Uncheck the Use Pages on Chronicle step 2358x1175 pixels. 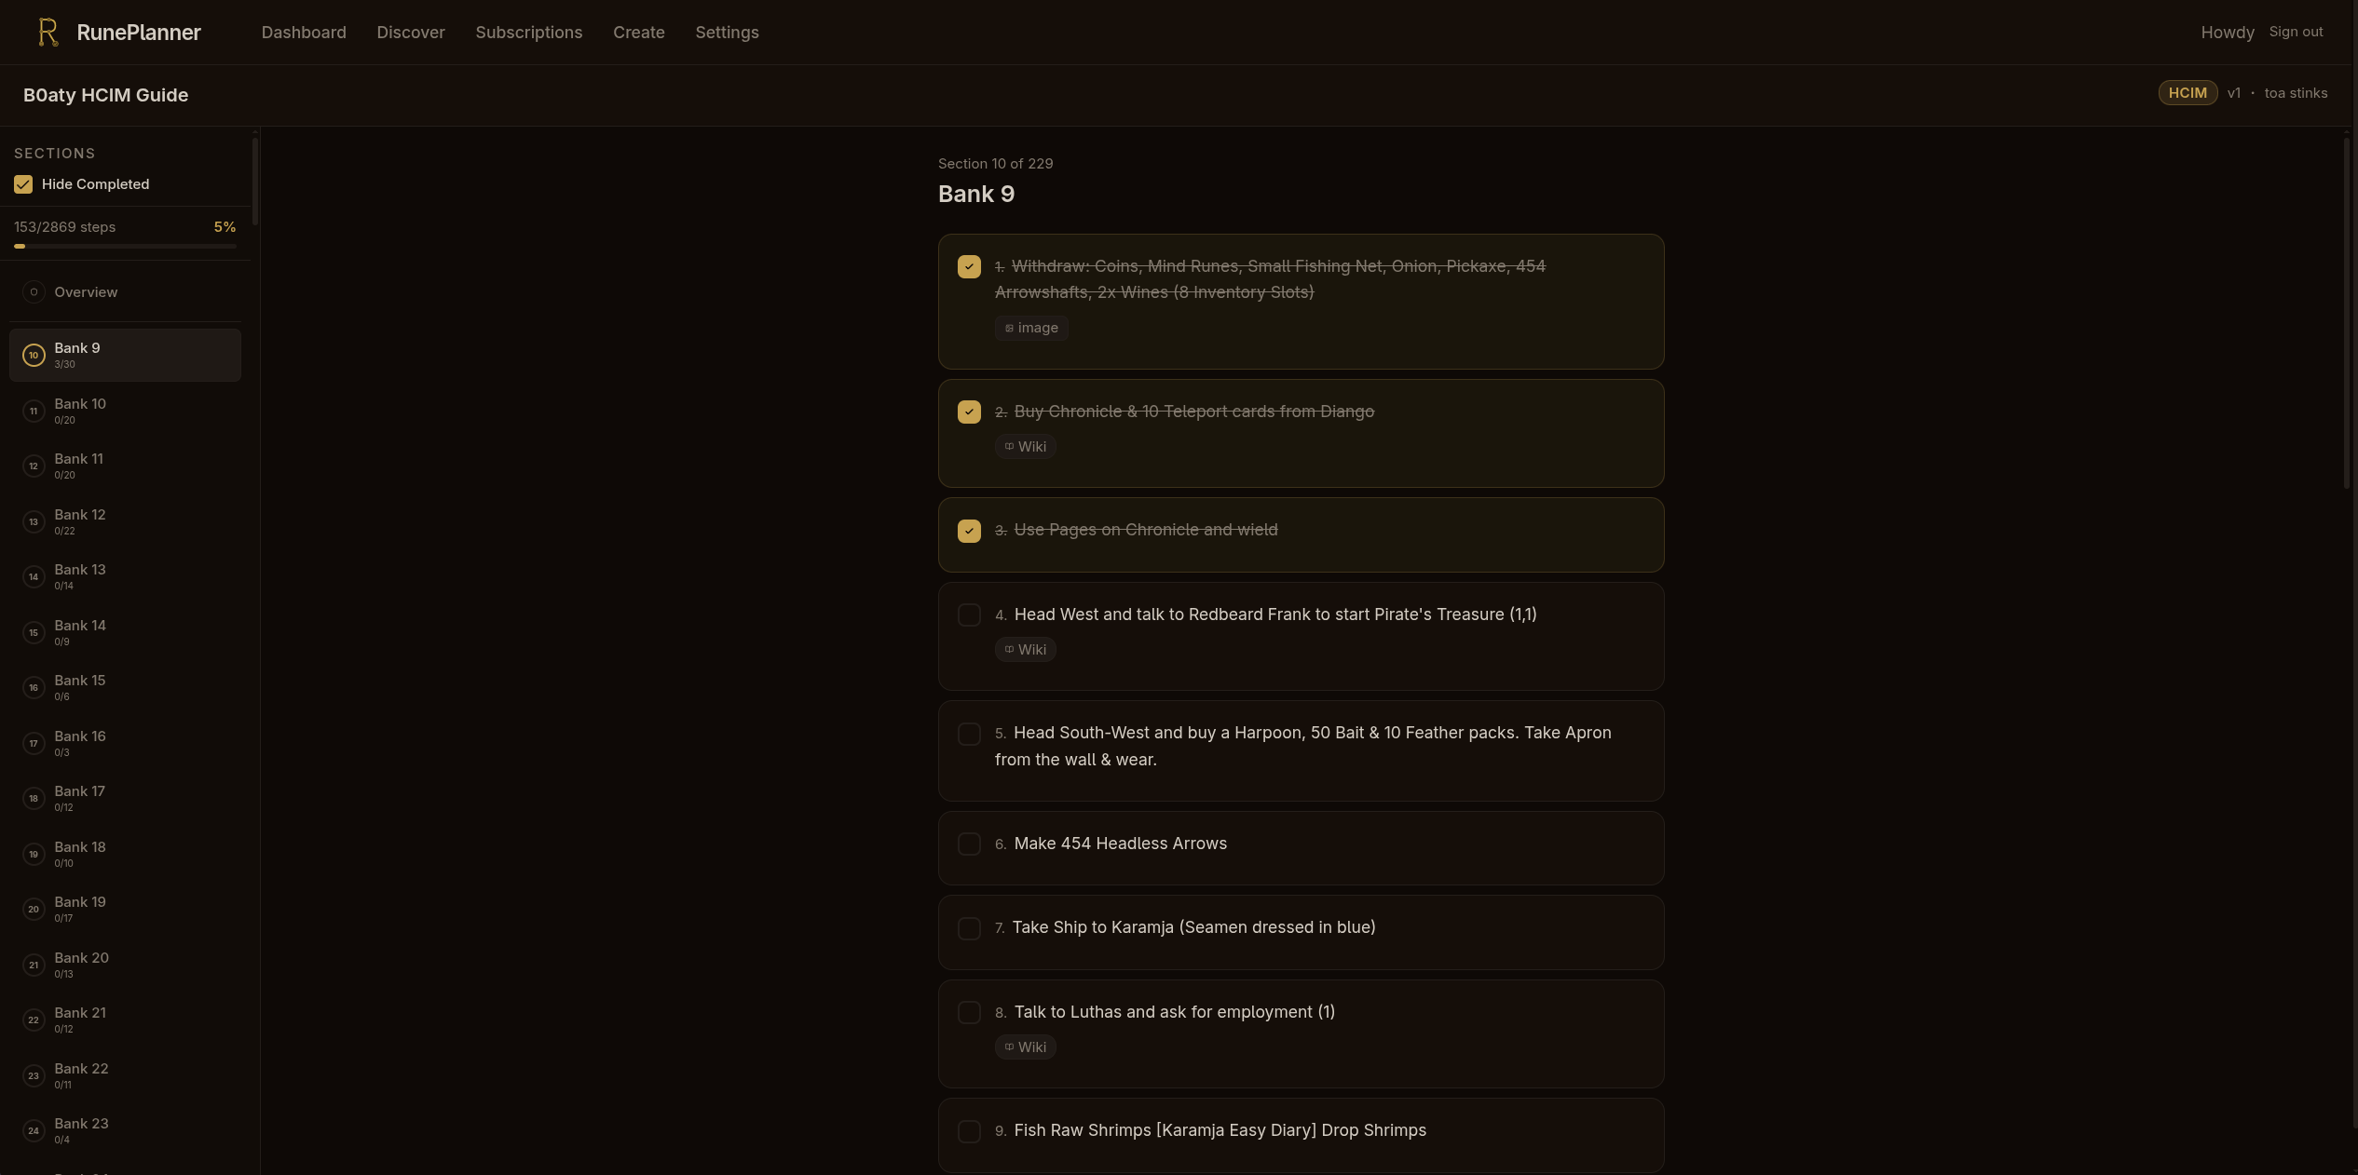coord(969,531)
